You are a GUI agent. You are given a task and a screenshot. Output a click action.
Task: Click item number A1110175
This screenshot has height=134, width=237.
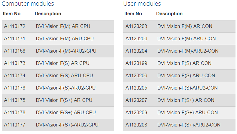[15, 100]
